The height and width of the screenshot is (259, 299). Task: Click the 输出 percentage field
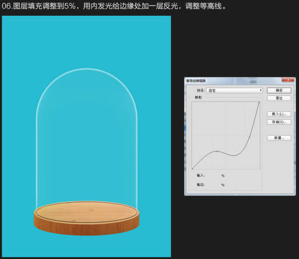(214, 185)
